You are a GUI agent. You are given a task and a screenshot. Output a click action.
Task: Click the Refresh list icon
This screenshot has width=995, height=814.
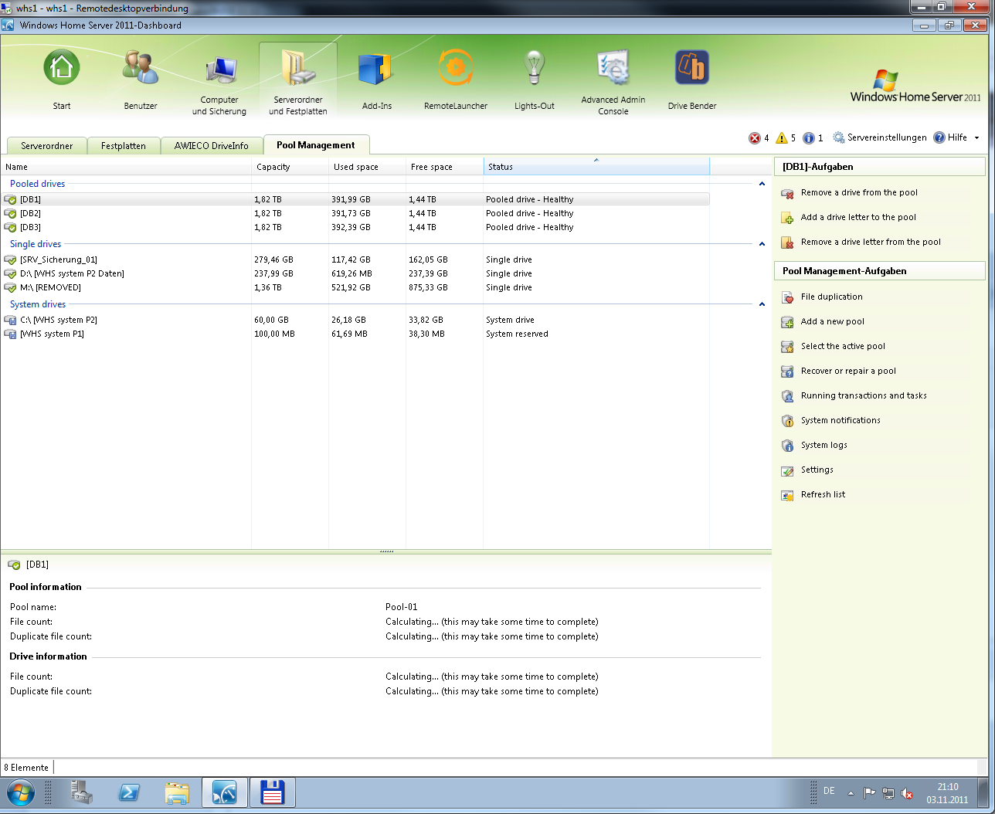[787, 495]
